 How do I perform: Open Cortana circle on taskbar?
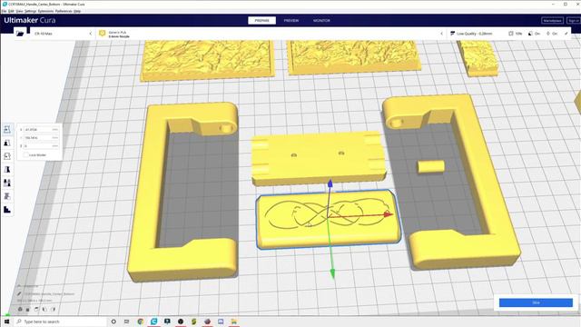(113, 322)
